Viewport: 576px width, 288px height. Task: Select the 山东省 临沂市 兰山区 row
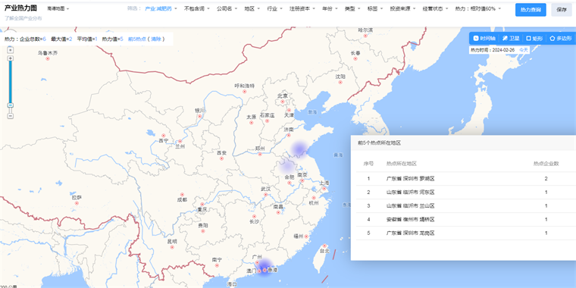coord(466,205)
